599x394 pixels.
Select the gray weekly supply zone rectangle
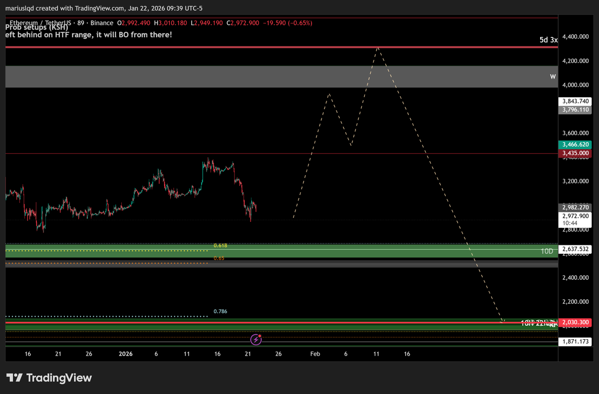(281, 77)
